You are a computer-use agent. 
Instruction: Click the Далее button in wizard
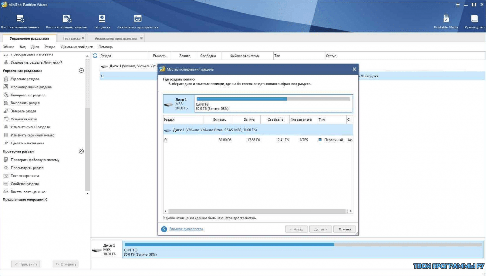(x=320, y=229)
